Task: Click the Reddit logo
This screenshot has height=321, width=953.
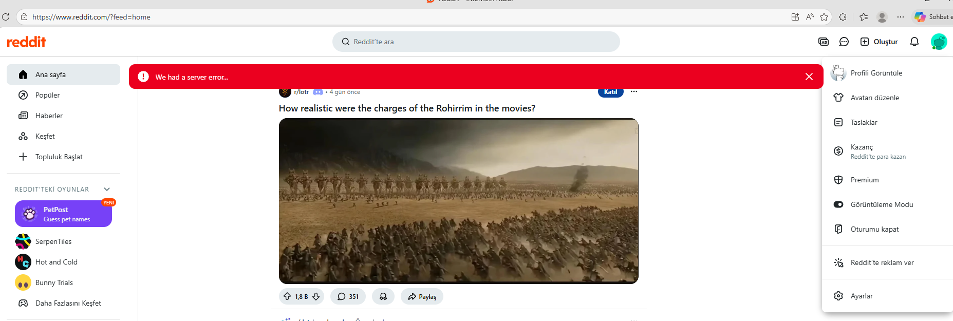Action: (26, 42)
